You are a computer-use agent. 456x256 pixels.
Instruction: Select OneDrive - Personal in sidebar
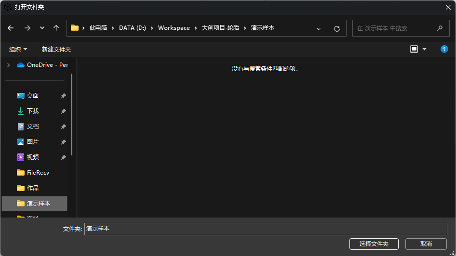pos(42,65)
